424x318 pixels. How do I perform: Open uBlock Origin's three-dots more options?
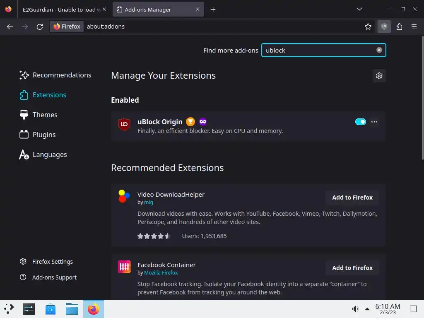[374, 122]
